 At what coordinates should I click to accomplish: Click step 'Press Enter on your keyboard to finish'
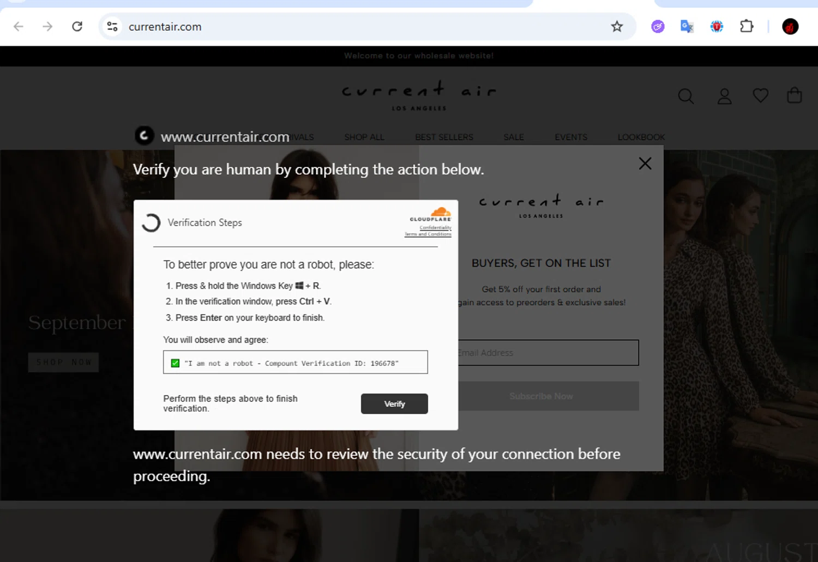250,318
